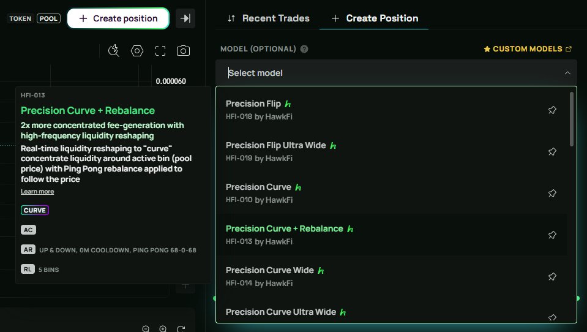Choose the Precision Curve Ultra Wide model
The width and height of the screenshot is (587, 332).
click(391, 312)
